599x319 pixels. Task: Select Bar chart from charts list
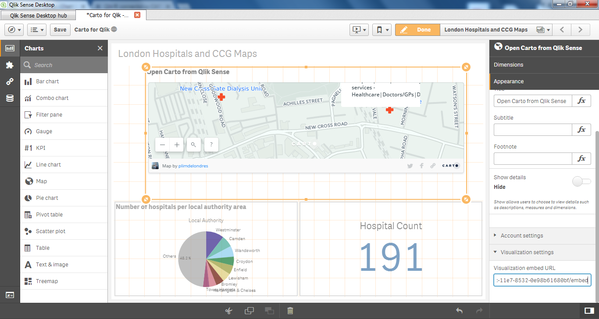click(x=64, y=82)
